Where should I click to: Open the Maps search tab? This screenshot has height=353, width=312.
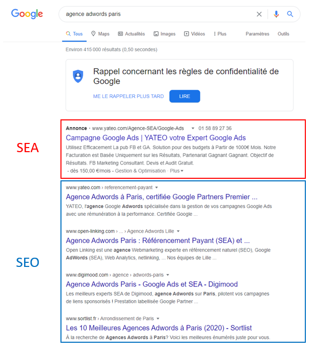coord(100,34)
